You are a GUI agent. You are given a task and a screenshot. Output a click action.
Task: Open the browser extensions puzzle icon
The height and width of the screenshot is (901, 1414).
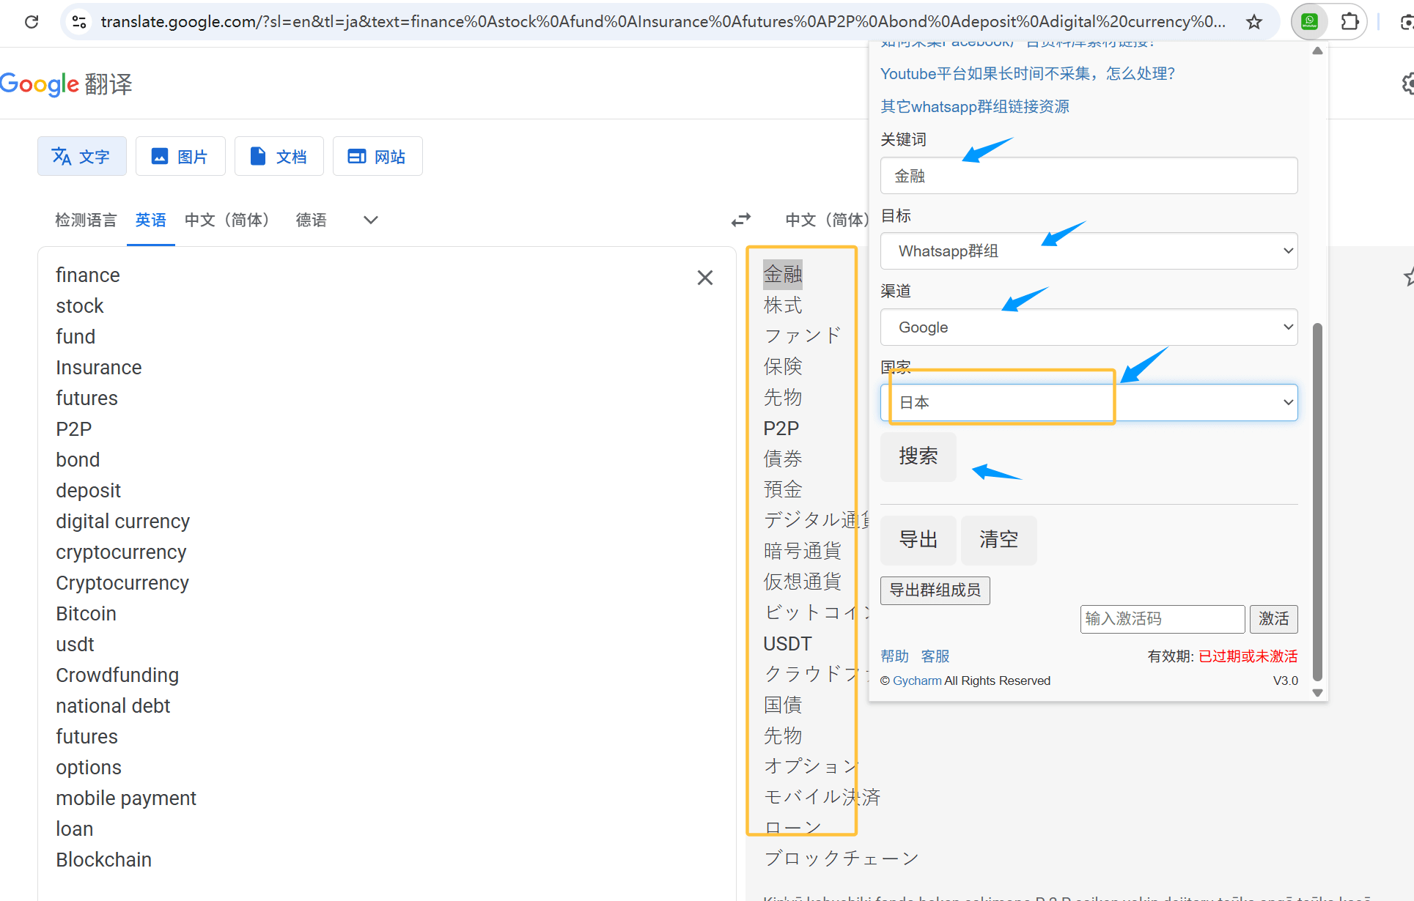coord(1349,22)
